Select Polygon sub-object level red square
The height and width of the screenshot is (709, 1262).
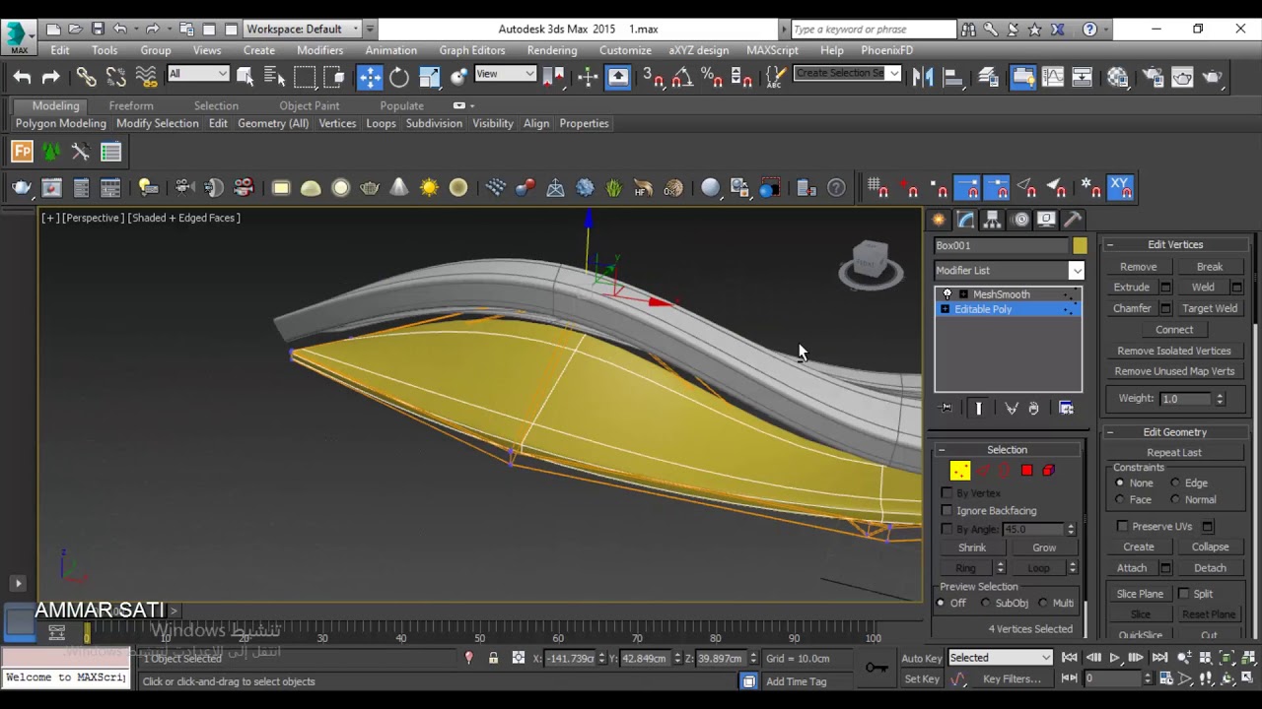pyautogui.click(x=1026, y=471)
